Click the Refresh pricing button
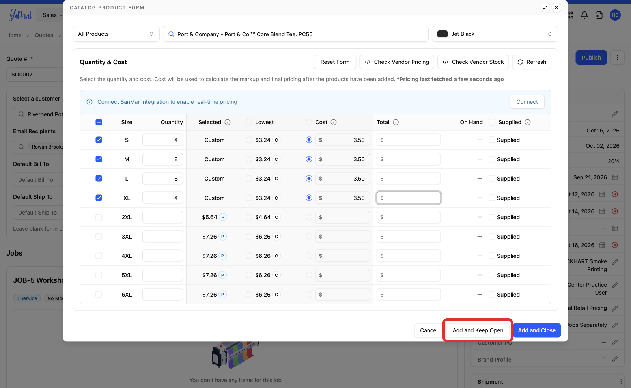 pyautogui.click(x=532, y=62)
